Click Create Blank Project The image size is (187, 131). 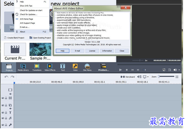pos(14,38)
